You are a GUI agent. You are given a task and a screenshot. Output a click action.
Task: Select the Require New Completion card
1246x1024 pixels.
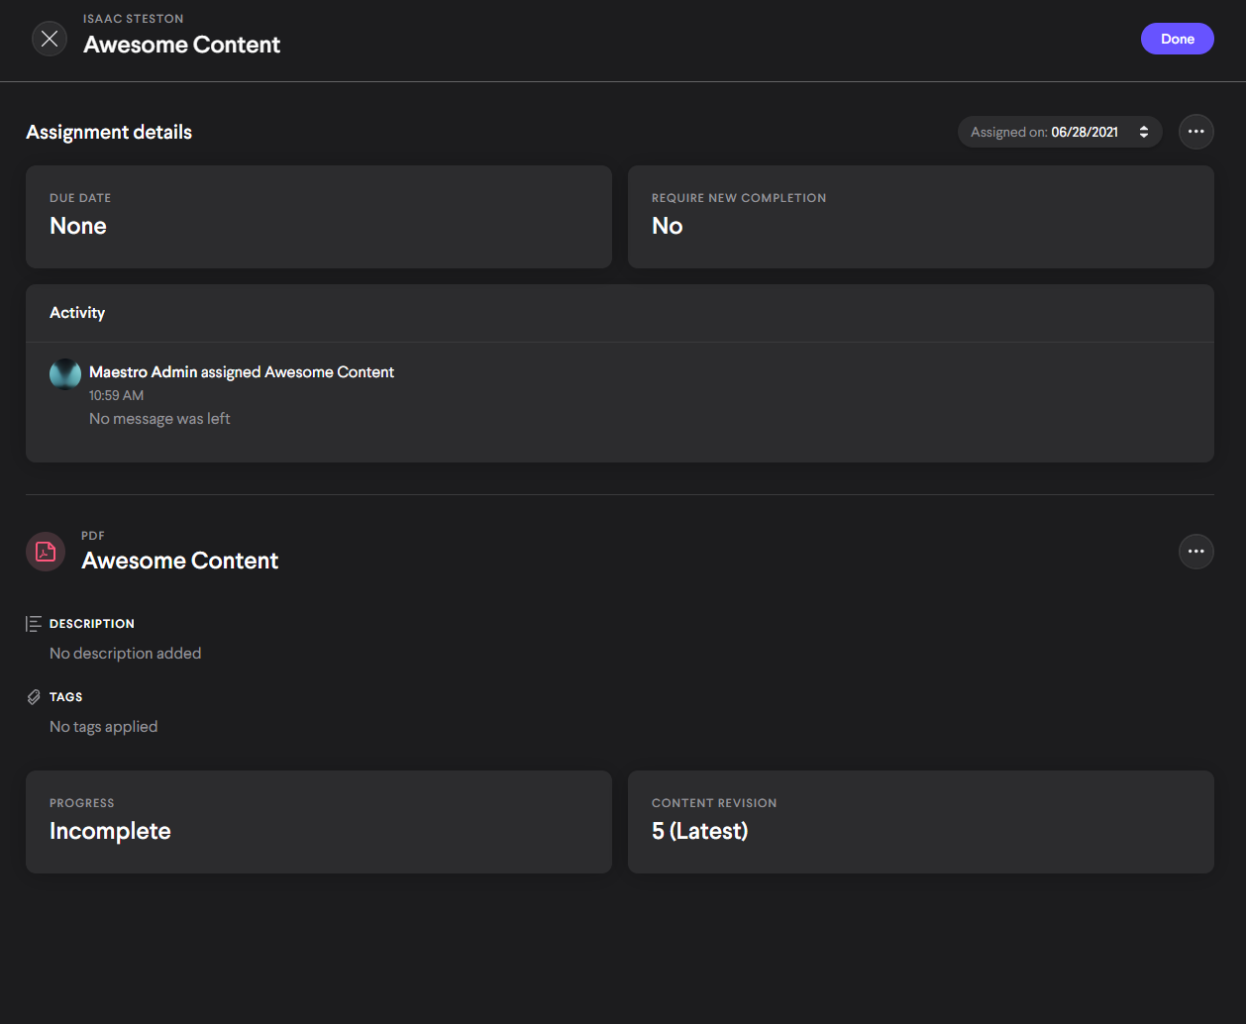[x=920, y=216]
